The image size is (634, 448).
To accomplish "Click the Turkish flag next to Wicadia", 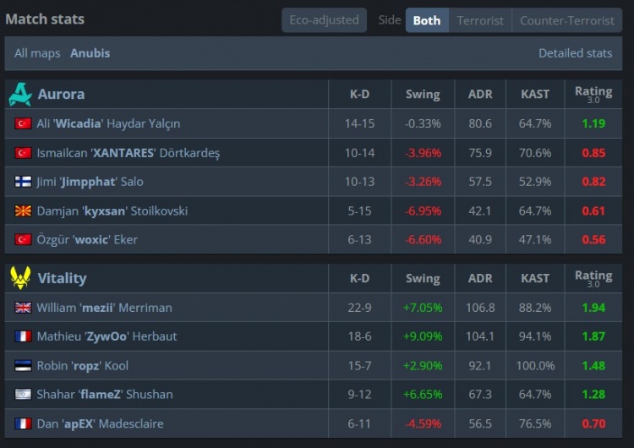I will click(23, 123).
